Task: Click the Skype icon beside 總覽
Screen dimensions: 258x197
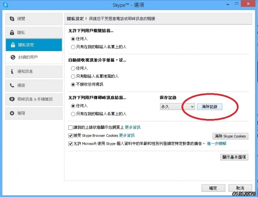Action: [12, 19]
